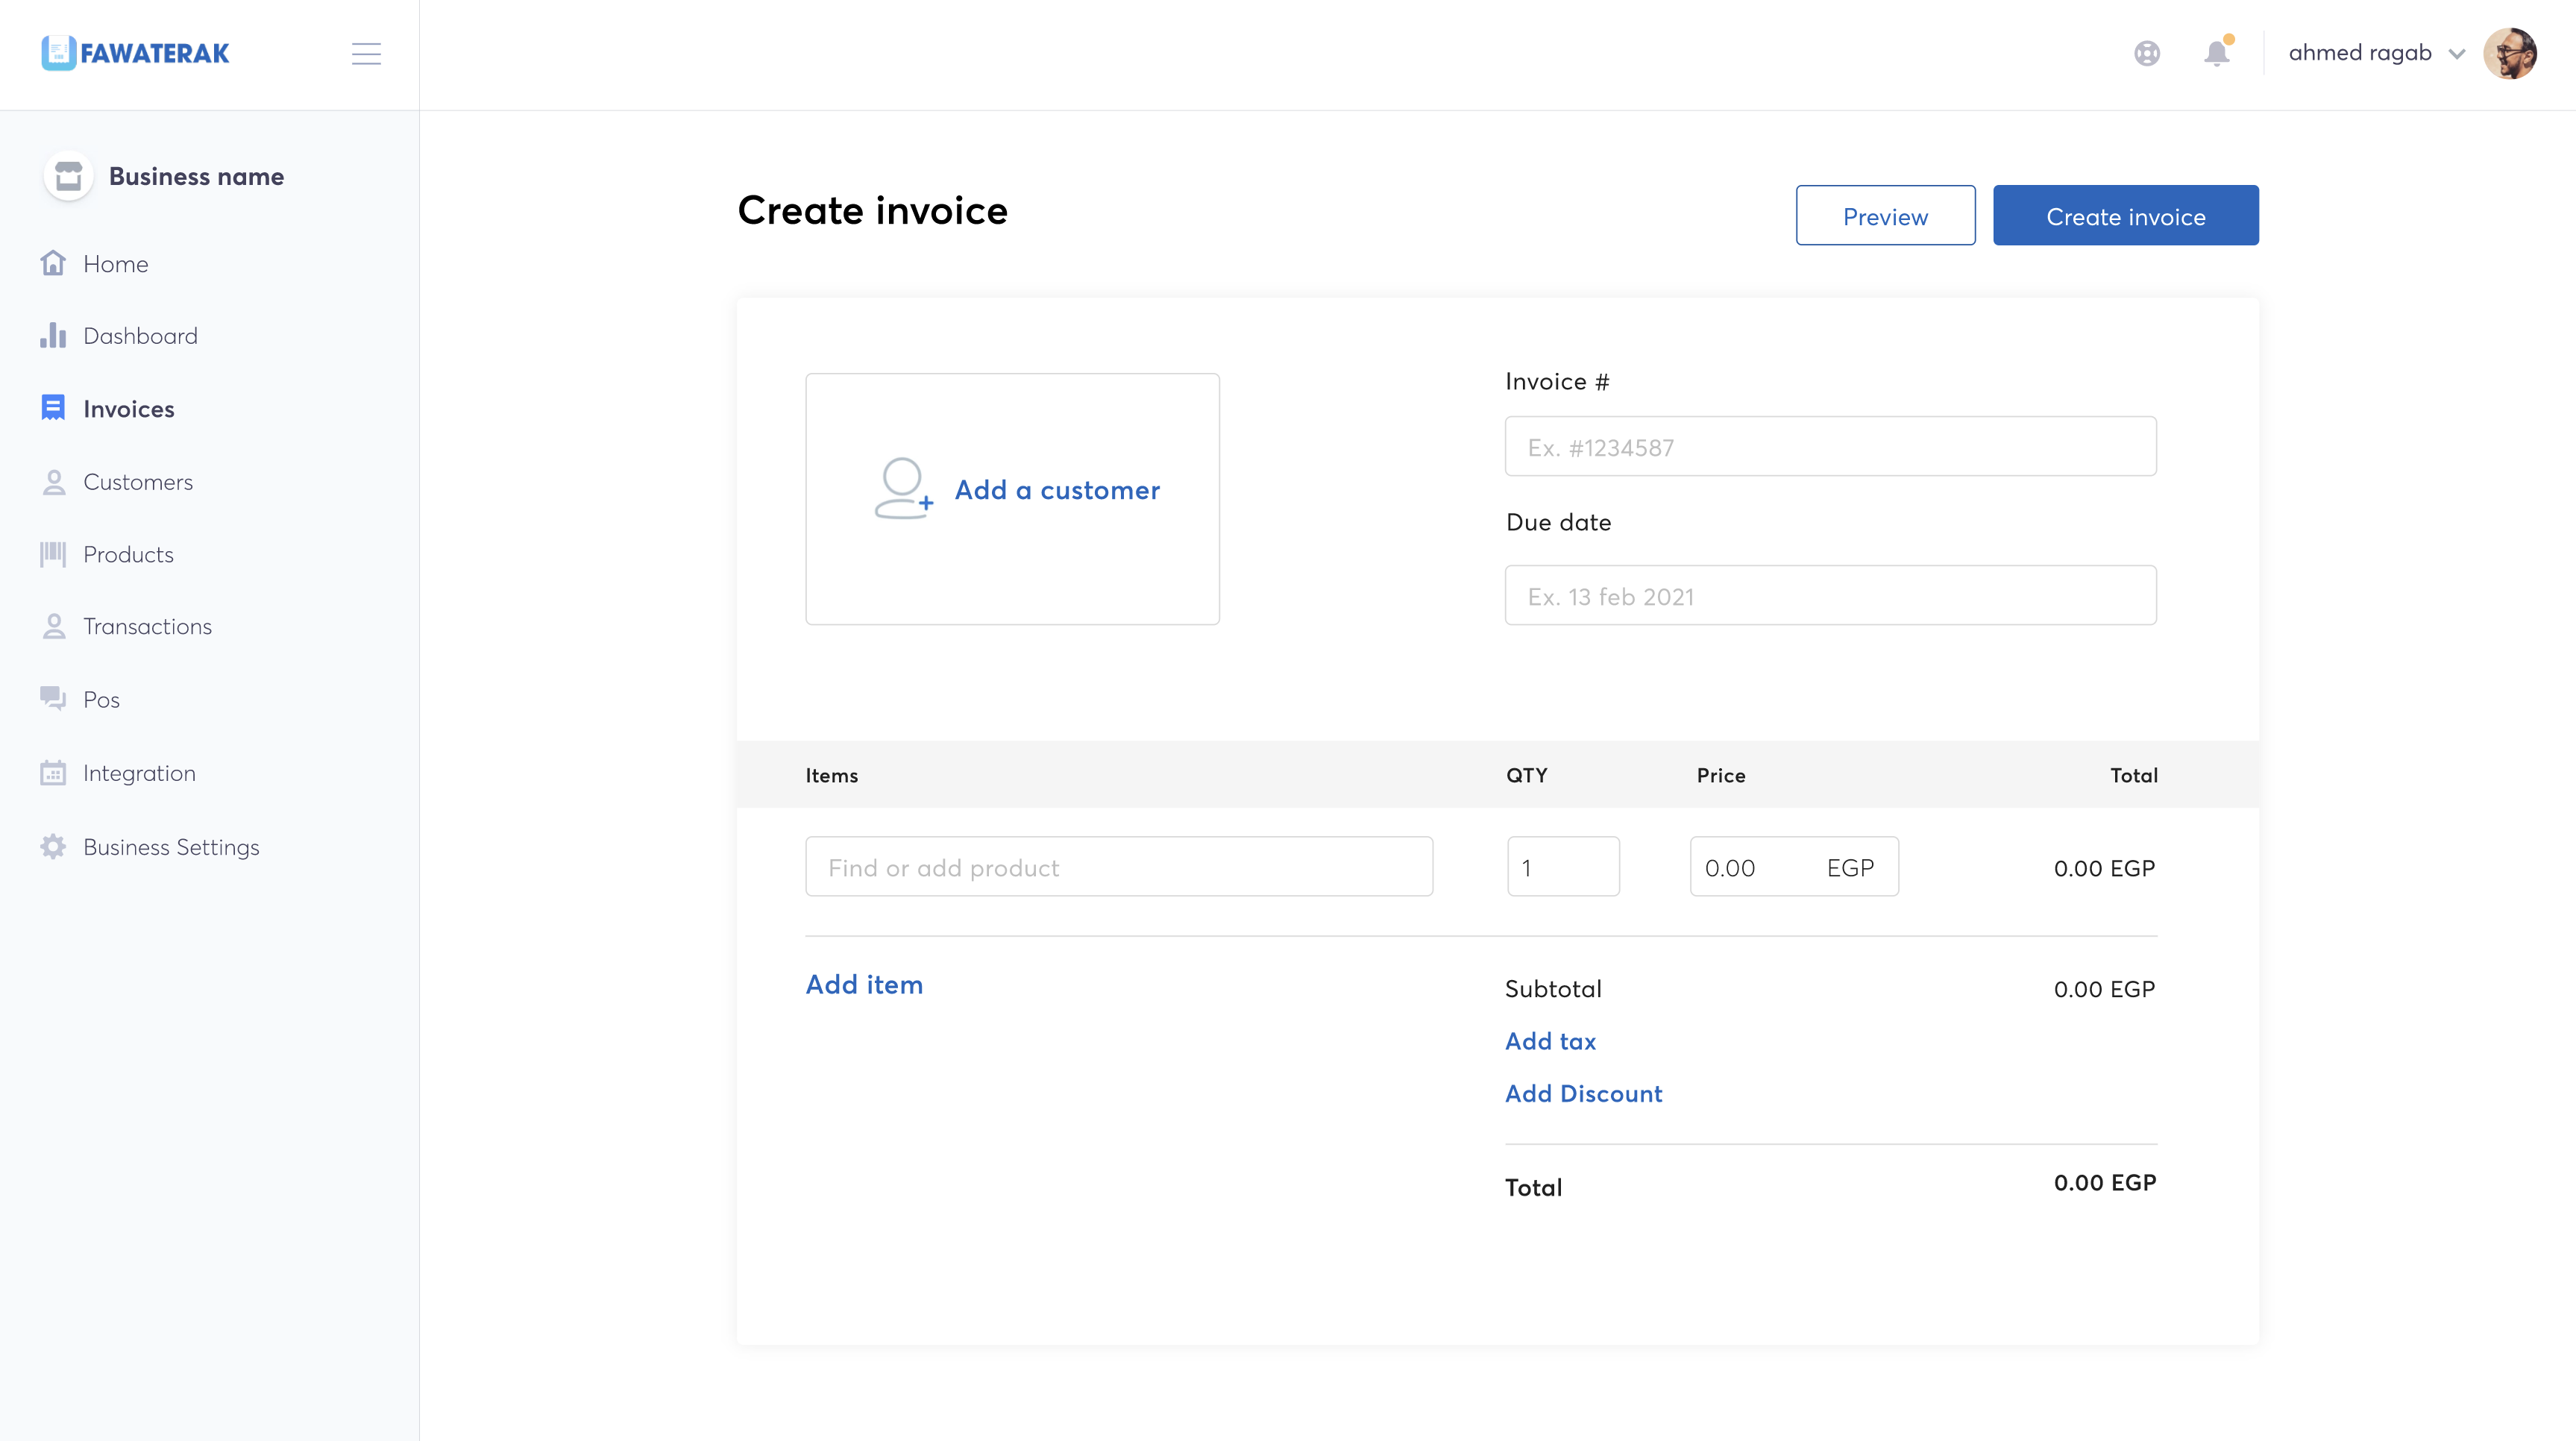Click the Add tax link
The height and width of the screenshot is (1441, 2576).
click(x=1550, y=1041)
